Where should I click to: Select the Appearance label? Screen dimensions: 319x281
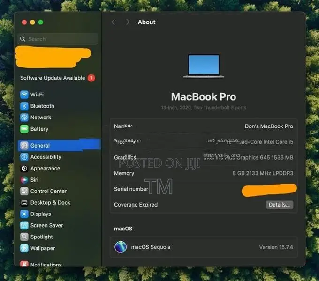click(x=45, y=169)
